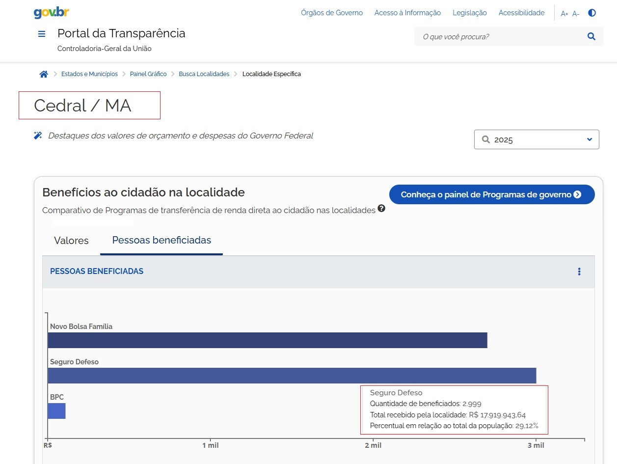Open the 2025 year dropdown

pos(536,139)
